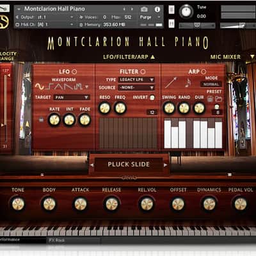This screenshot has height=256, width=256.
Task: Toggle the lower button next to Tune
Action: pos(172,24)
